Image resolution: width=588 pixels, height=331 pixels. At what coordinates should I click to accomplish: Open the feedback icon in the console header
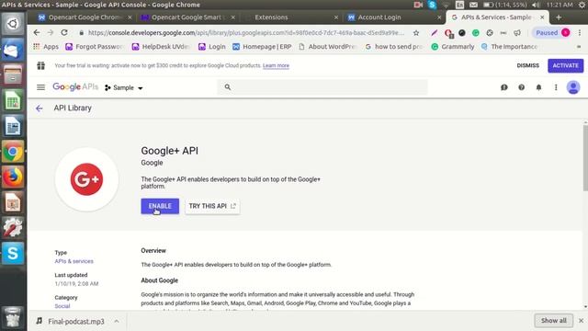pos(504,87)
